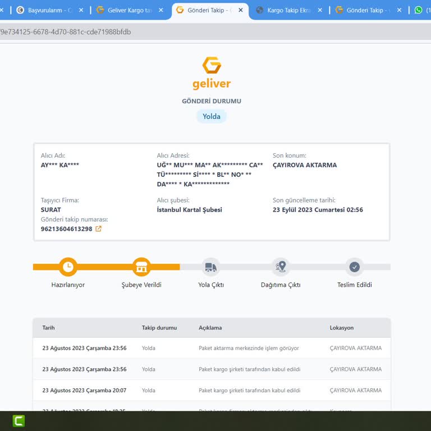The width and height of the screenshot is (431, 431).
Task: Click the tracking number 96213604613298
Action: coord(67,229)
